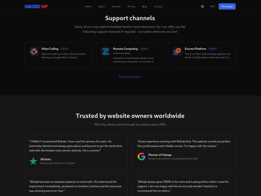Click the Communication subtitle text

tap(122, 53)
